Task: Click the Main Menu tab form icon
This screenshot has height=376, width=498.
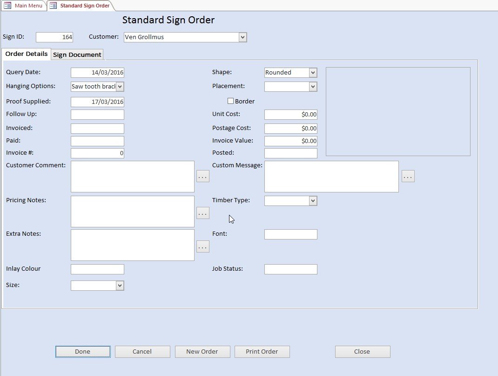Action: pos(7,6)
